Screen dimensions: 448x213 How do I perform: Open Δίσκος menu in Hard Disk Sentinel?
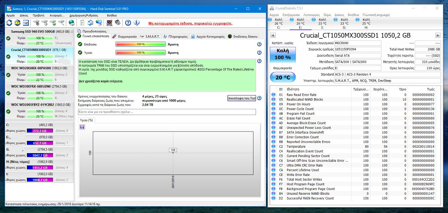tap(24, 15)
